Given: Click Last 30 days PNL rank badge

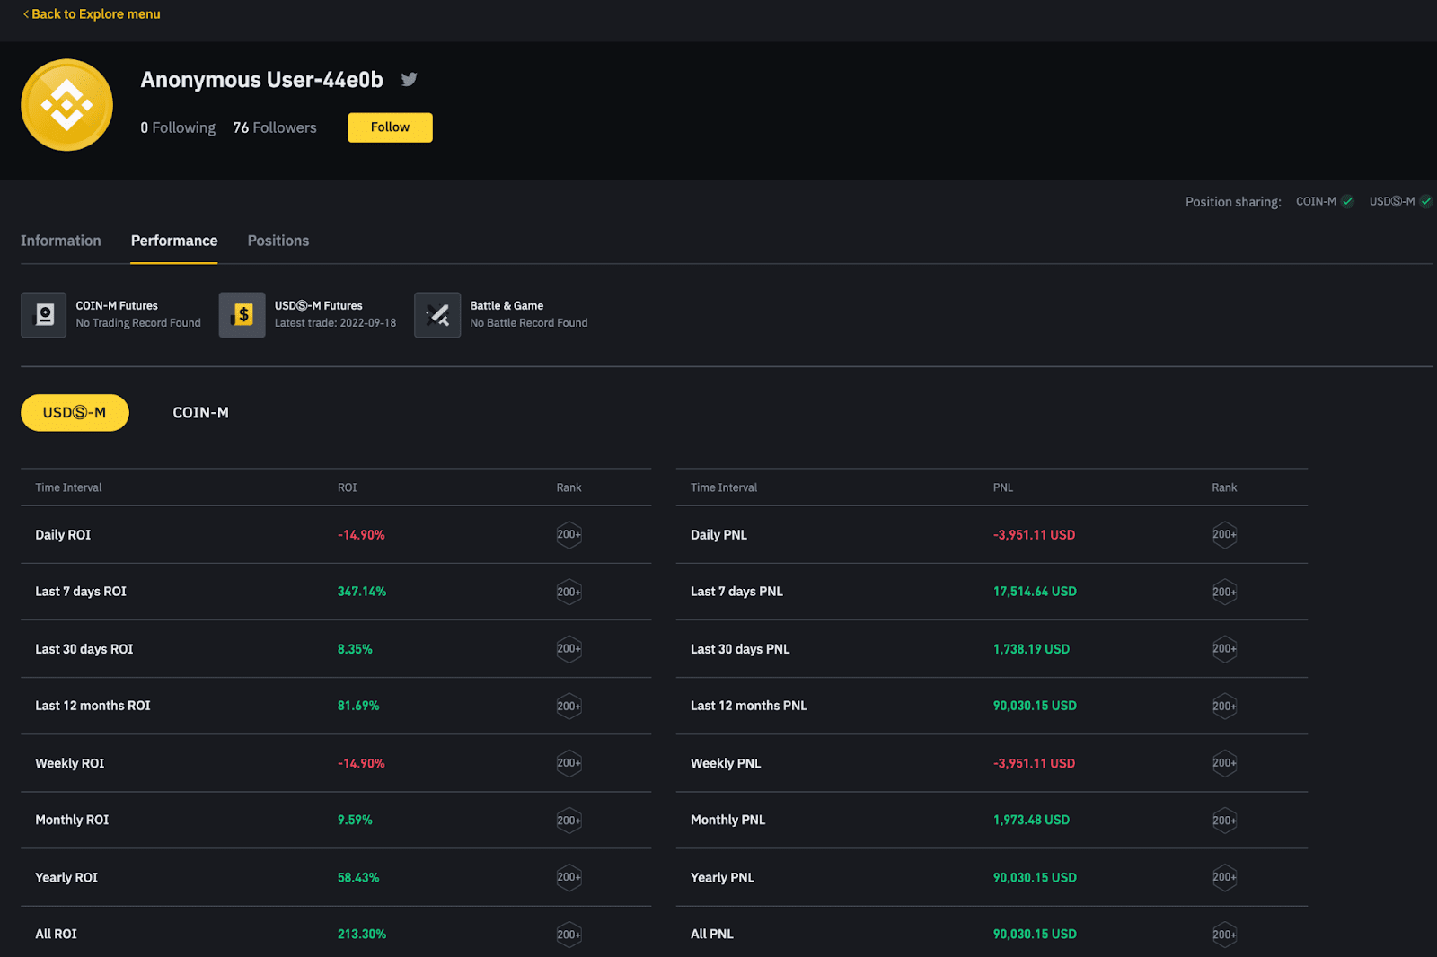Looking at the screenshot, I should coord(1224,649).
